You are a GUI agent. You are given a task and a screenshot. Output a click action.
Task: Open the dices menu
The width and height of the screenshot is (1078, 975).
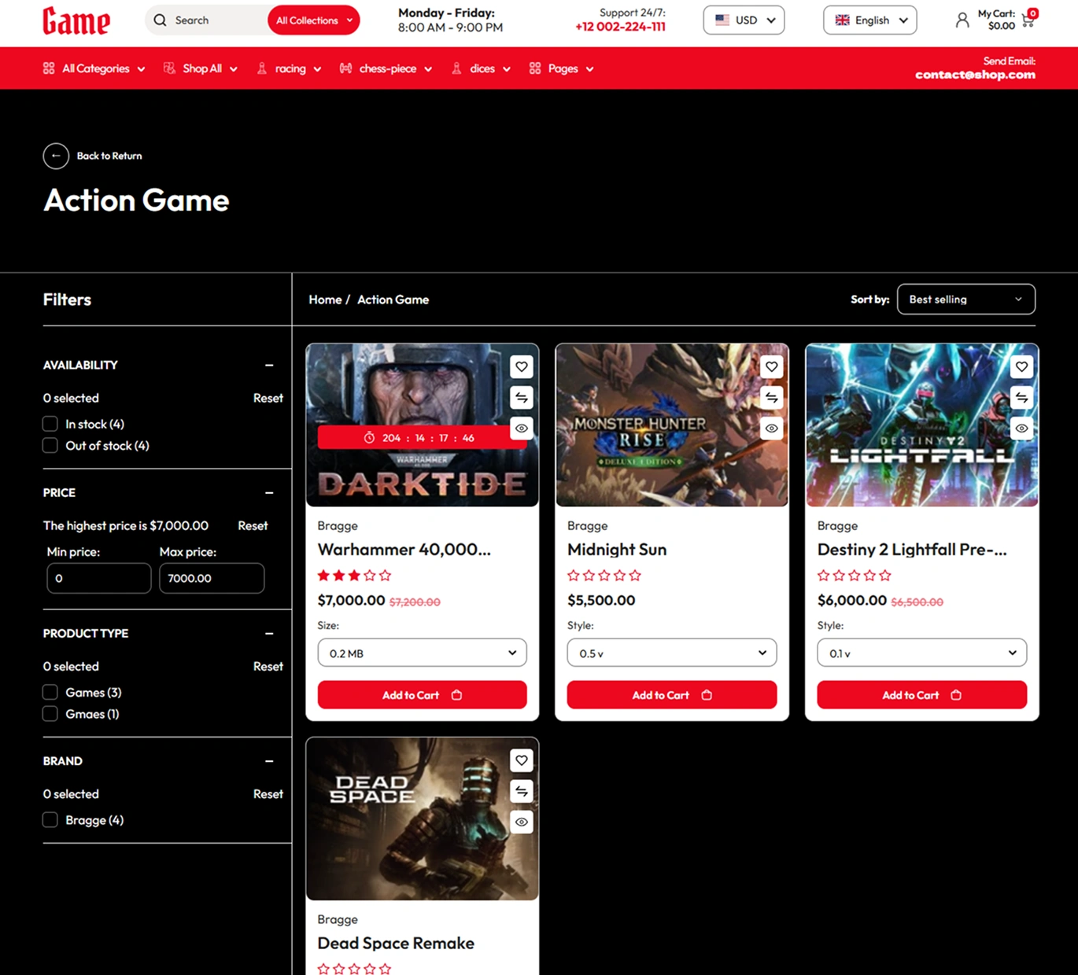481,69
